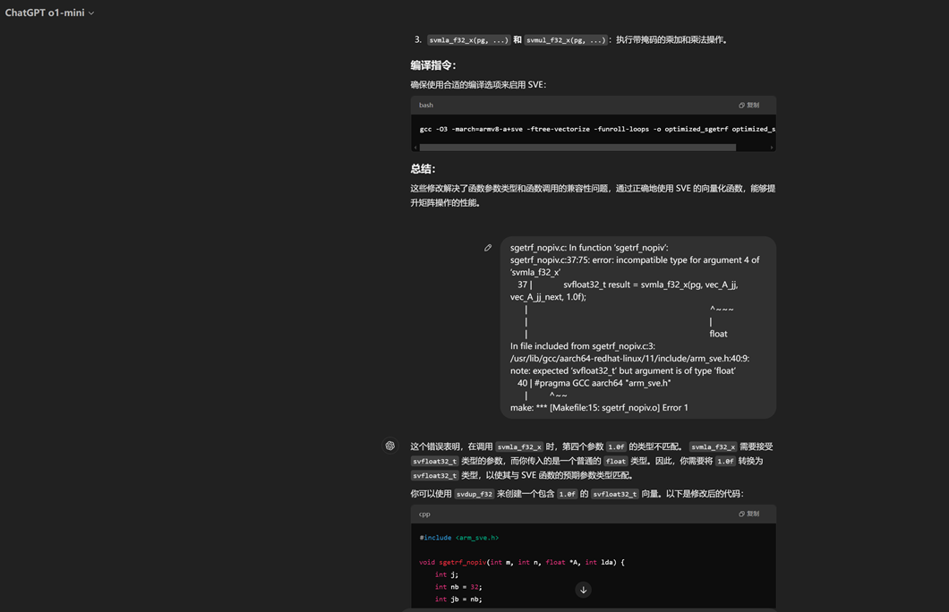The image size is (949, 612).
Task: Click the horizontal scrollbar thumb in bash block
Action: tap(577, 148)
